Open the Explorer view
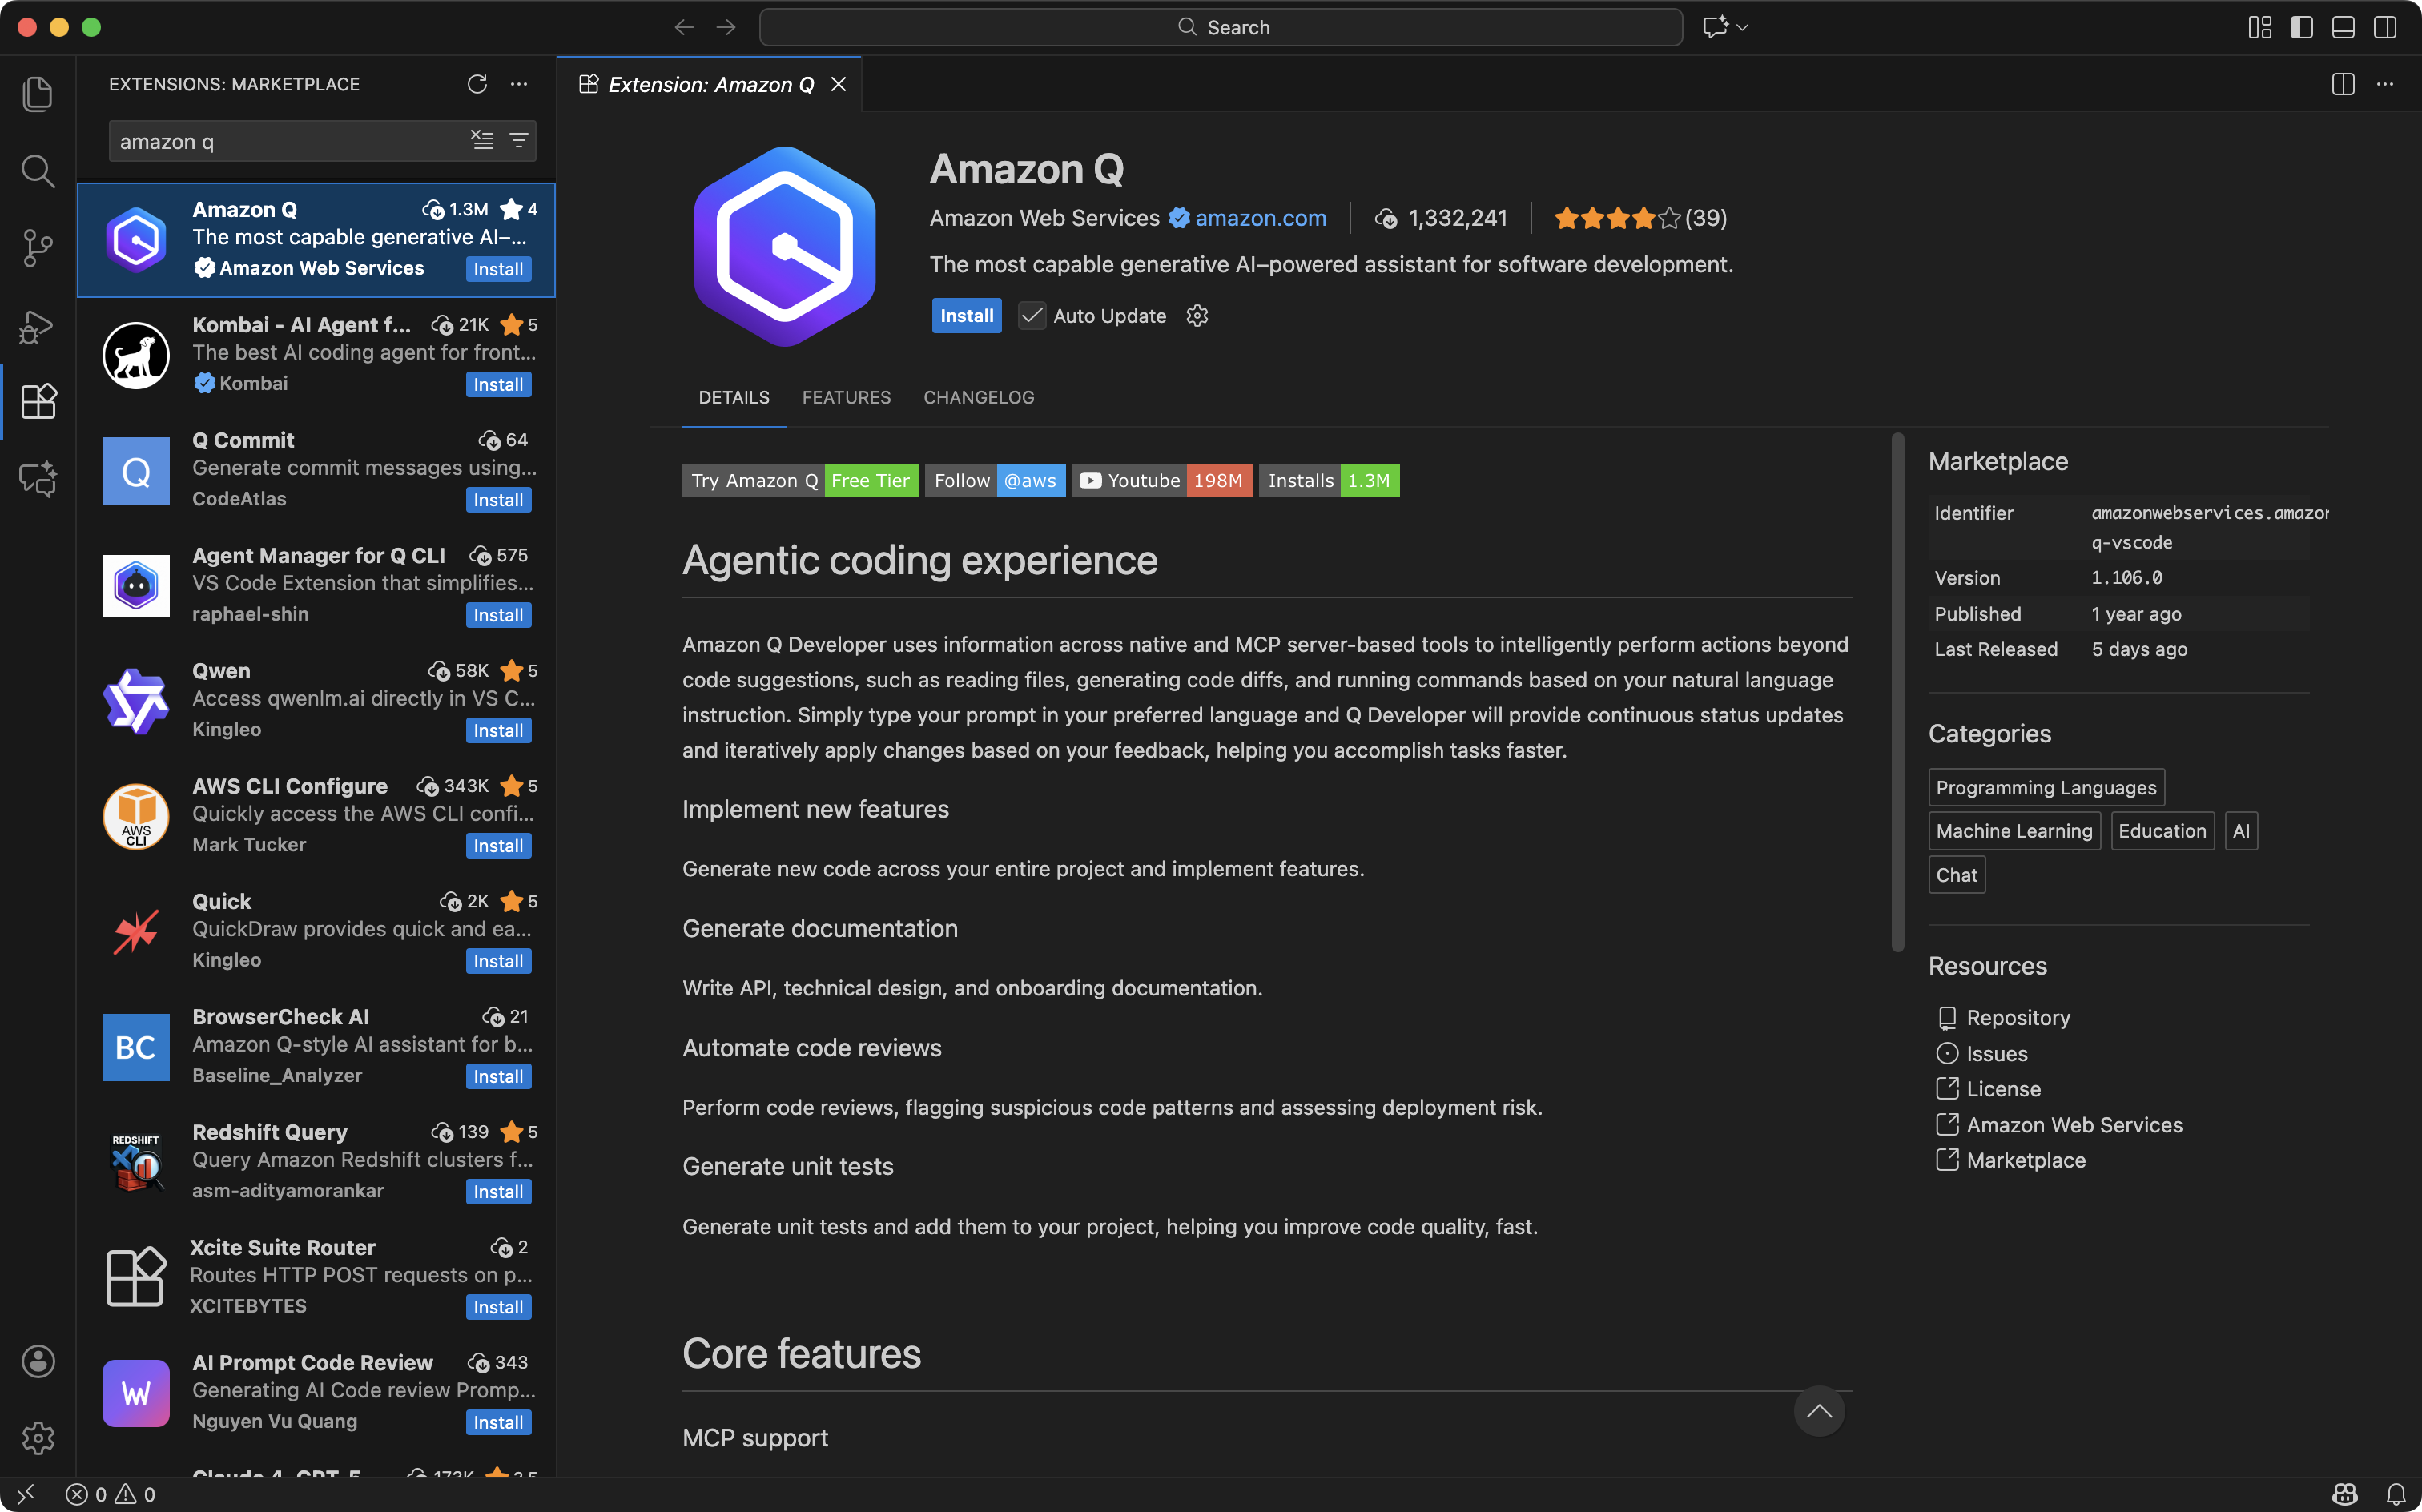This screenshot has height=1512, width=2422. (38, 93)
